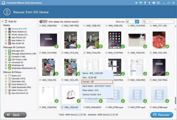Click the IMG_0786.mp4 file name
The image size is (177, 120).
coord(116,107)
